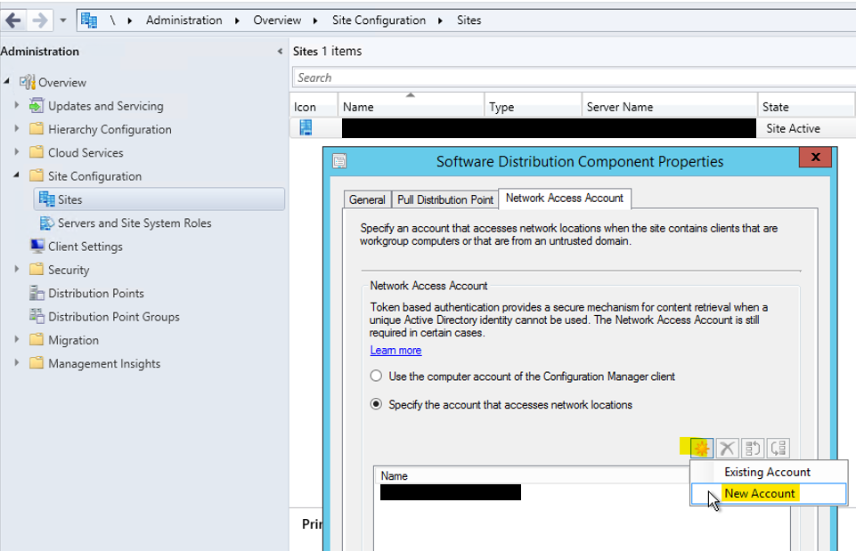Click the dialog title bar icon
856x551 pixels.
click(339, 161)
